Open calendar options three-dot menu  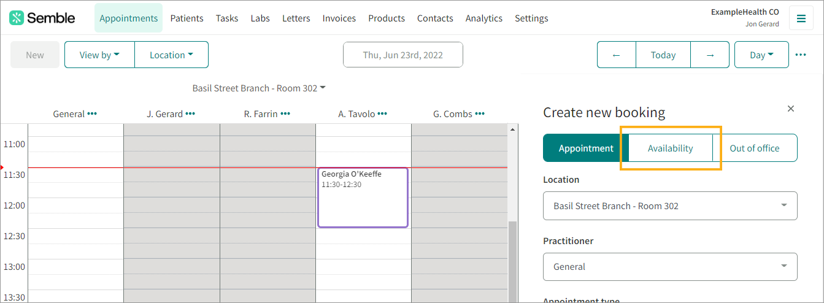click(x=801, y=55)
